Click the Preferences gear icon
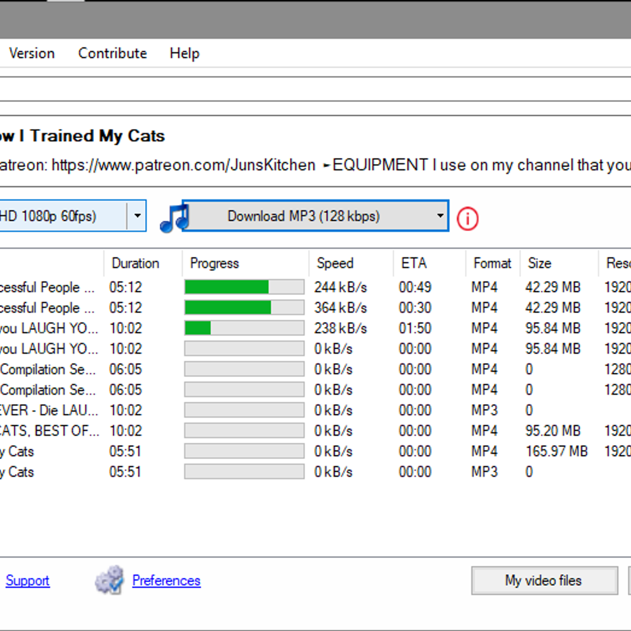Image resolution: width=631 pixels, height=631 pixels. click(x=109, y=581)
